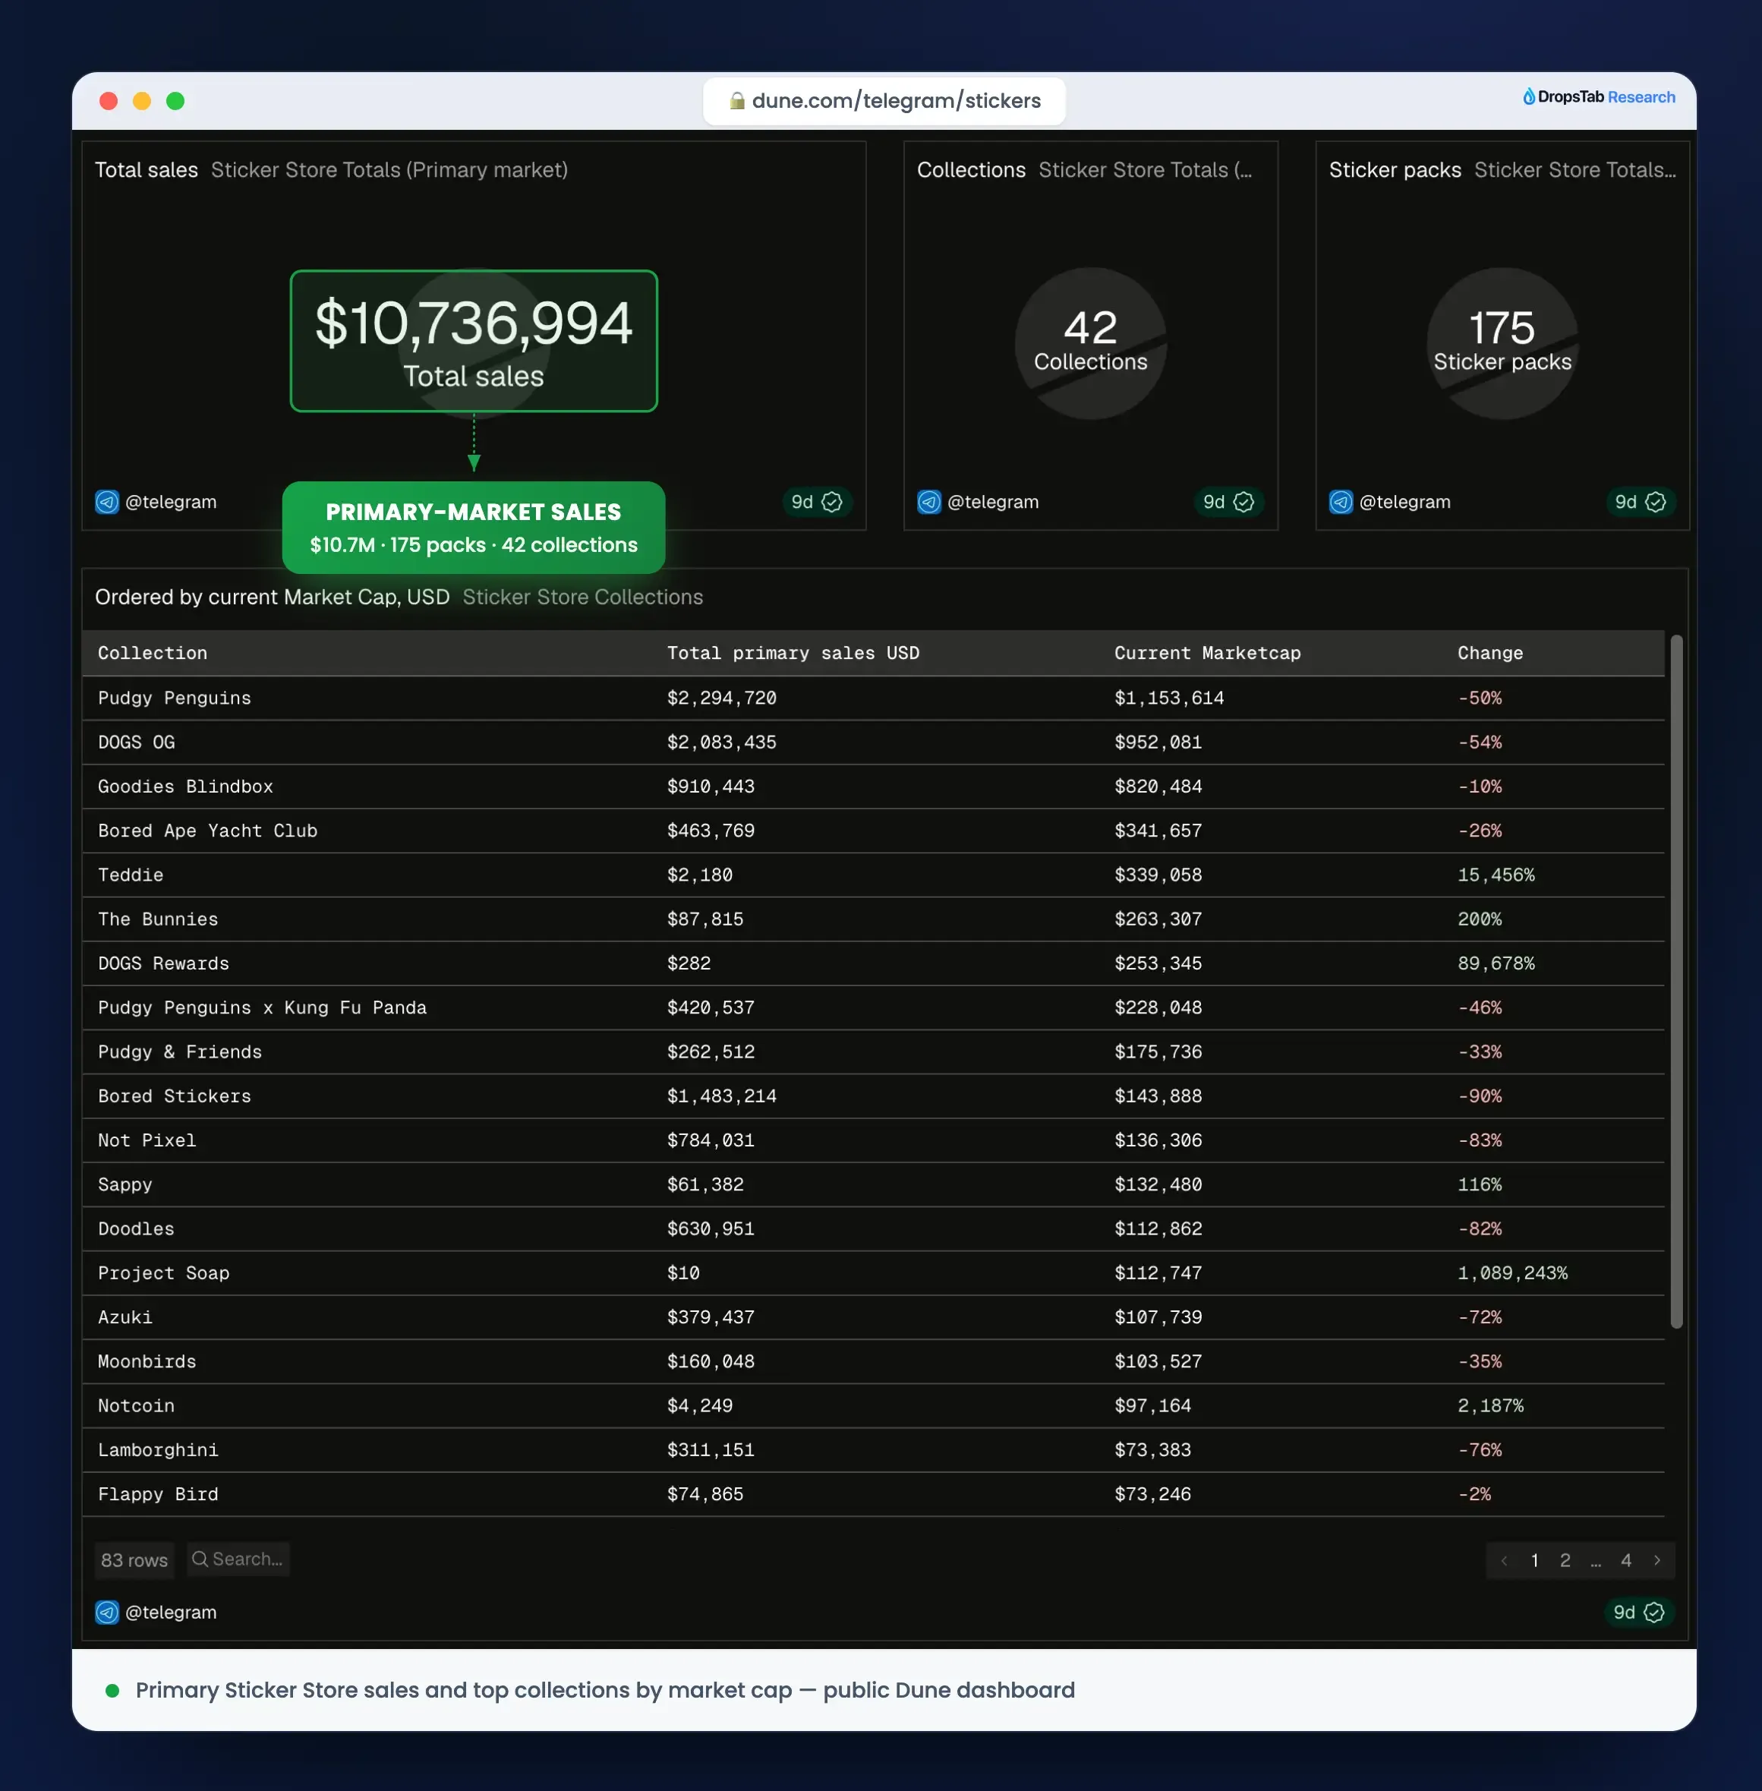
Task: Click Project Soap 1,089,243% change value
Action: coord(1512,1274)
